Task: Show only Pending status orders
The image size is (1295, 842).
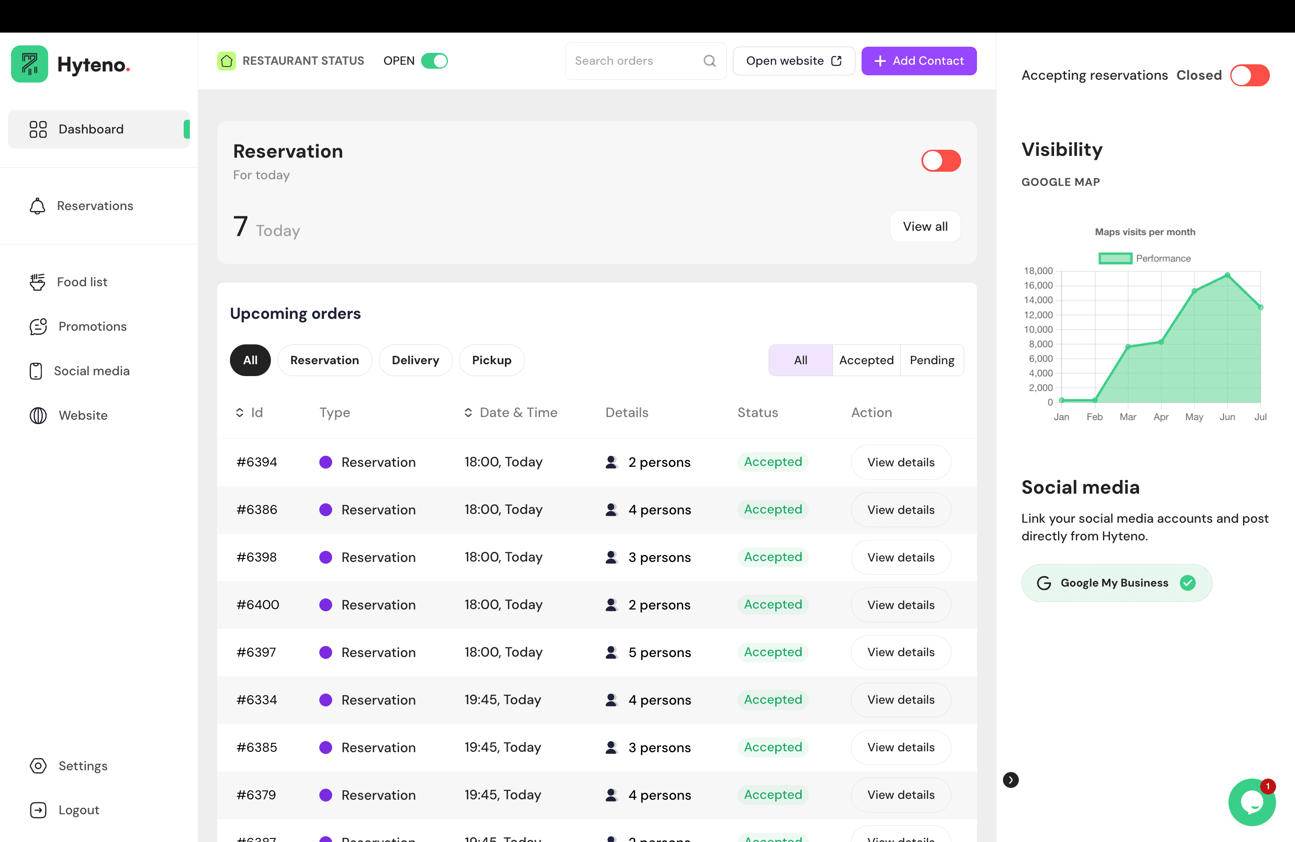Action: point(932,360)
